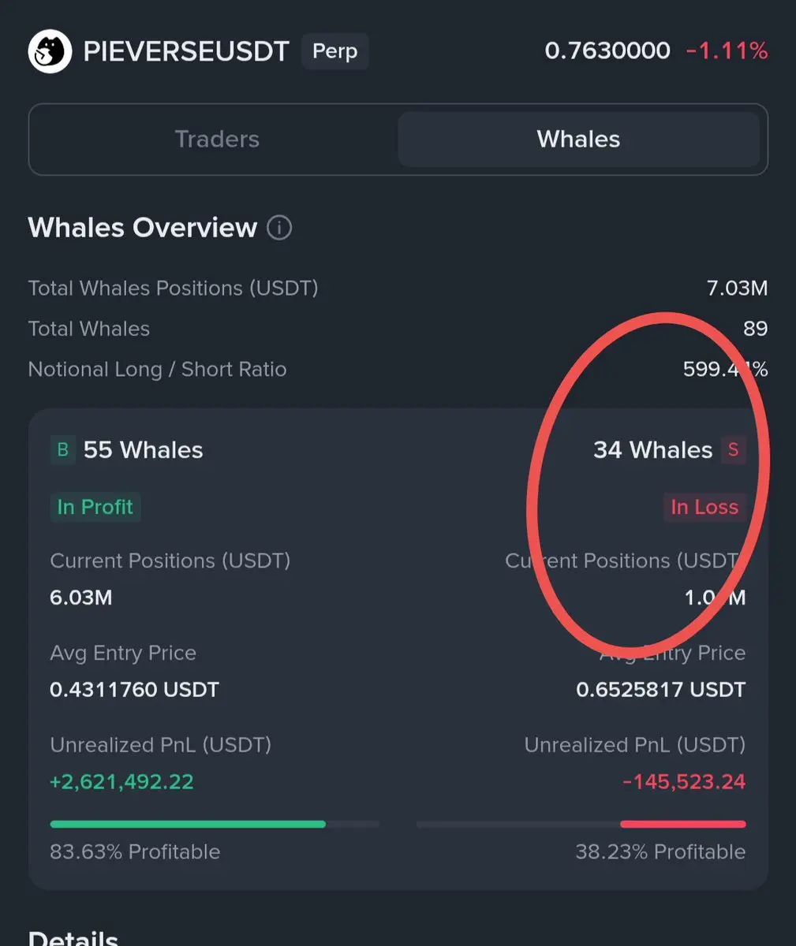Select the Whales tab
Viewport: 796px width, 946px height.
[578, 140]
